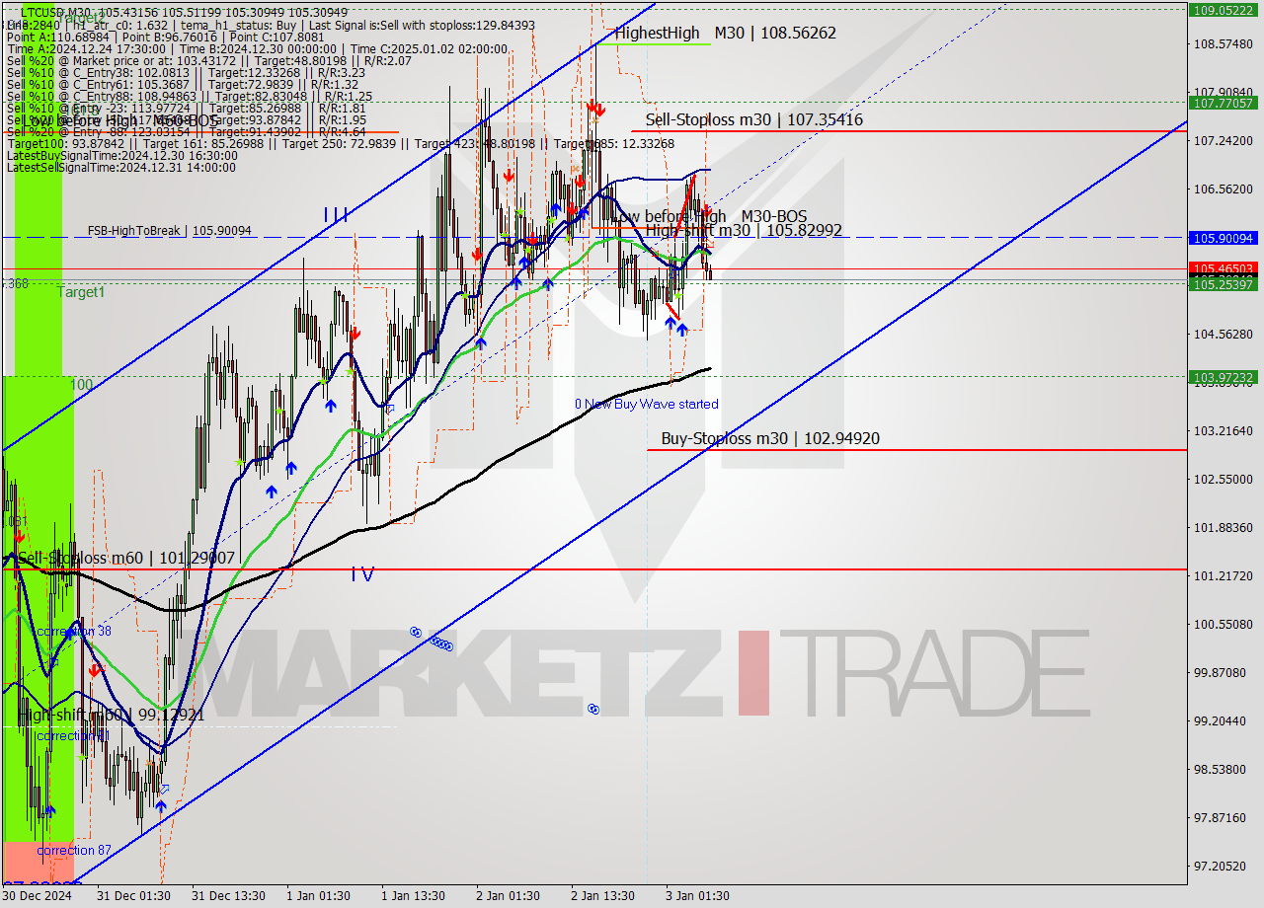Click the green 105.25397 price tag
Screen dimensions: 1264x908
(1224, 283)
